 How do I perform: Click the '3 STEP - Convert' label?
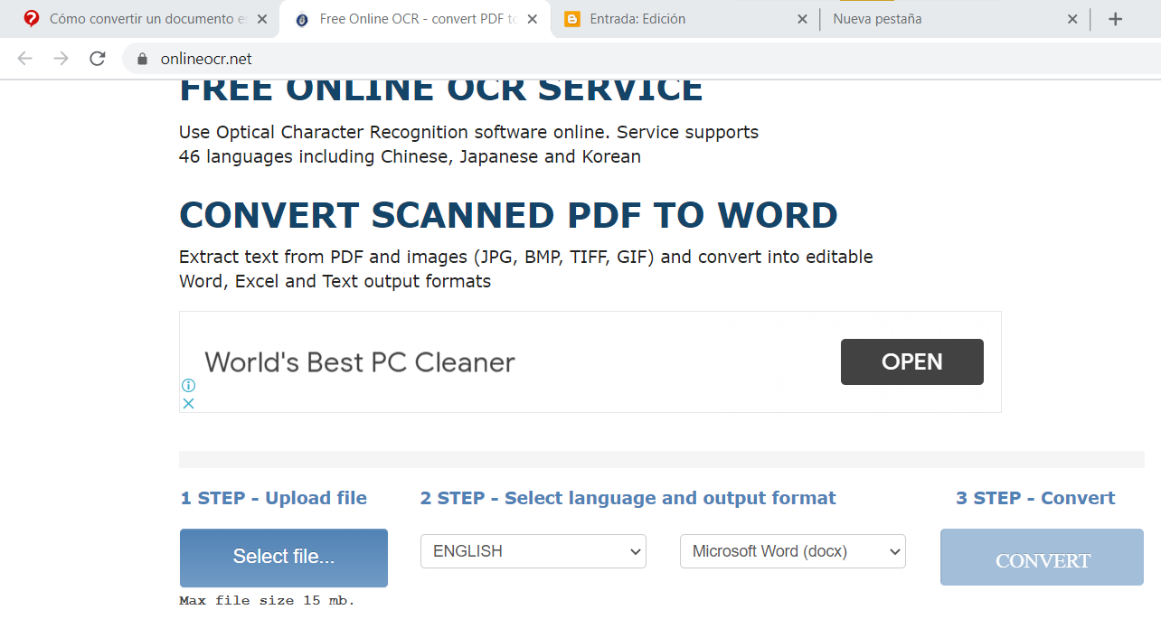coord(1035,498)
